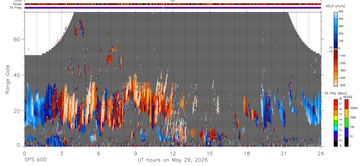Click the yellow 14-15 MHz TX frequency segment
This screenshot has width=361, height=166.
[x=336, y=117]
